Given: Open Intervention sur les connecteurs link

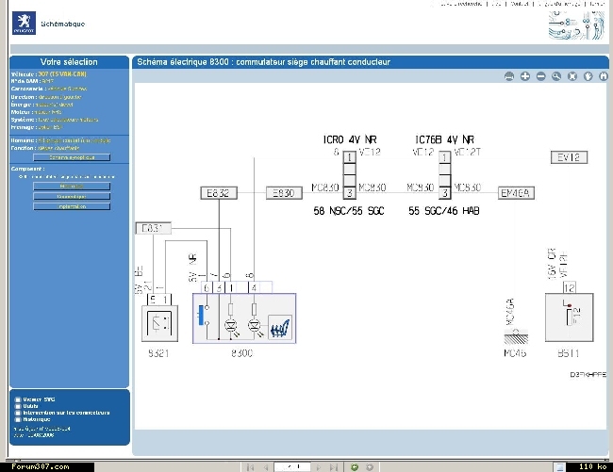Looking at the screenshot, I should tap(66, 413).
